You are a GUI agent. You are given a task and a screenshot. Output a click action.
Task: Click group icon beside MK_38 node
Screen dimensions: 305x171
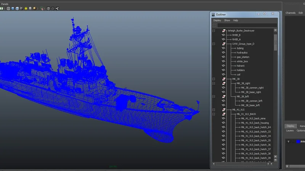(224, 79)
